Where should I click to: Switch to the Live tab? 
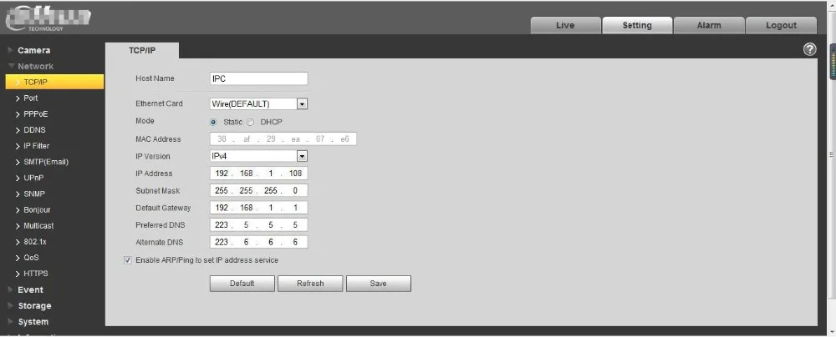565,25
